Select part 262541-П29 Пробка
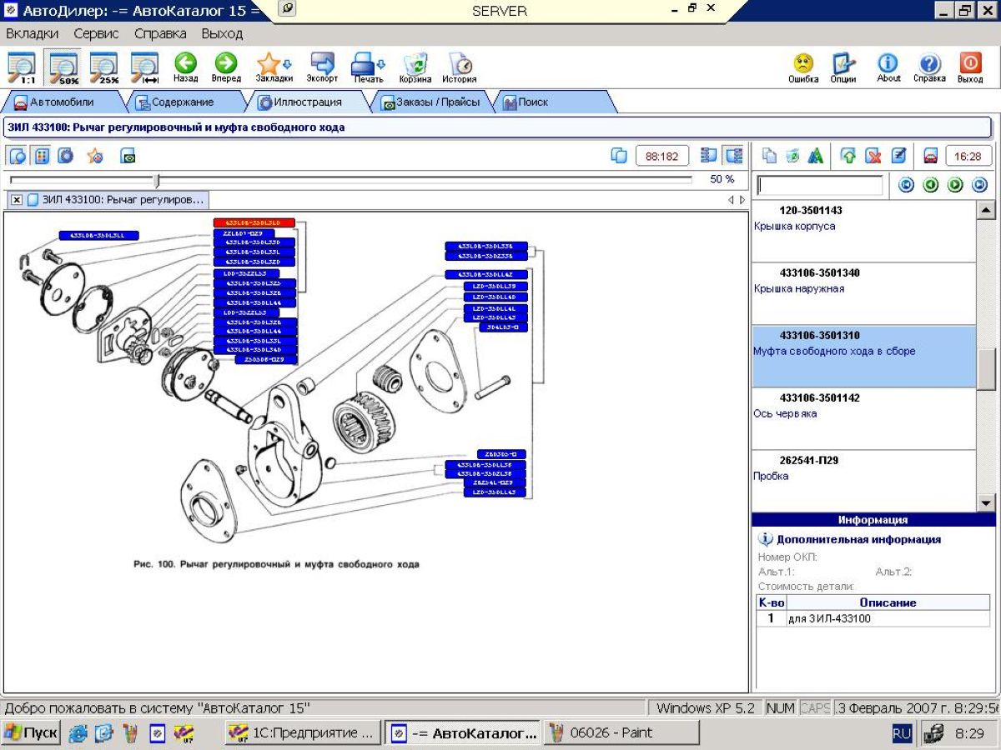This screenshot has height=750, width=1001. [863, 481]
